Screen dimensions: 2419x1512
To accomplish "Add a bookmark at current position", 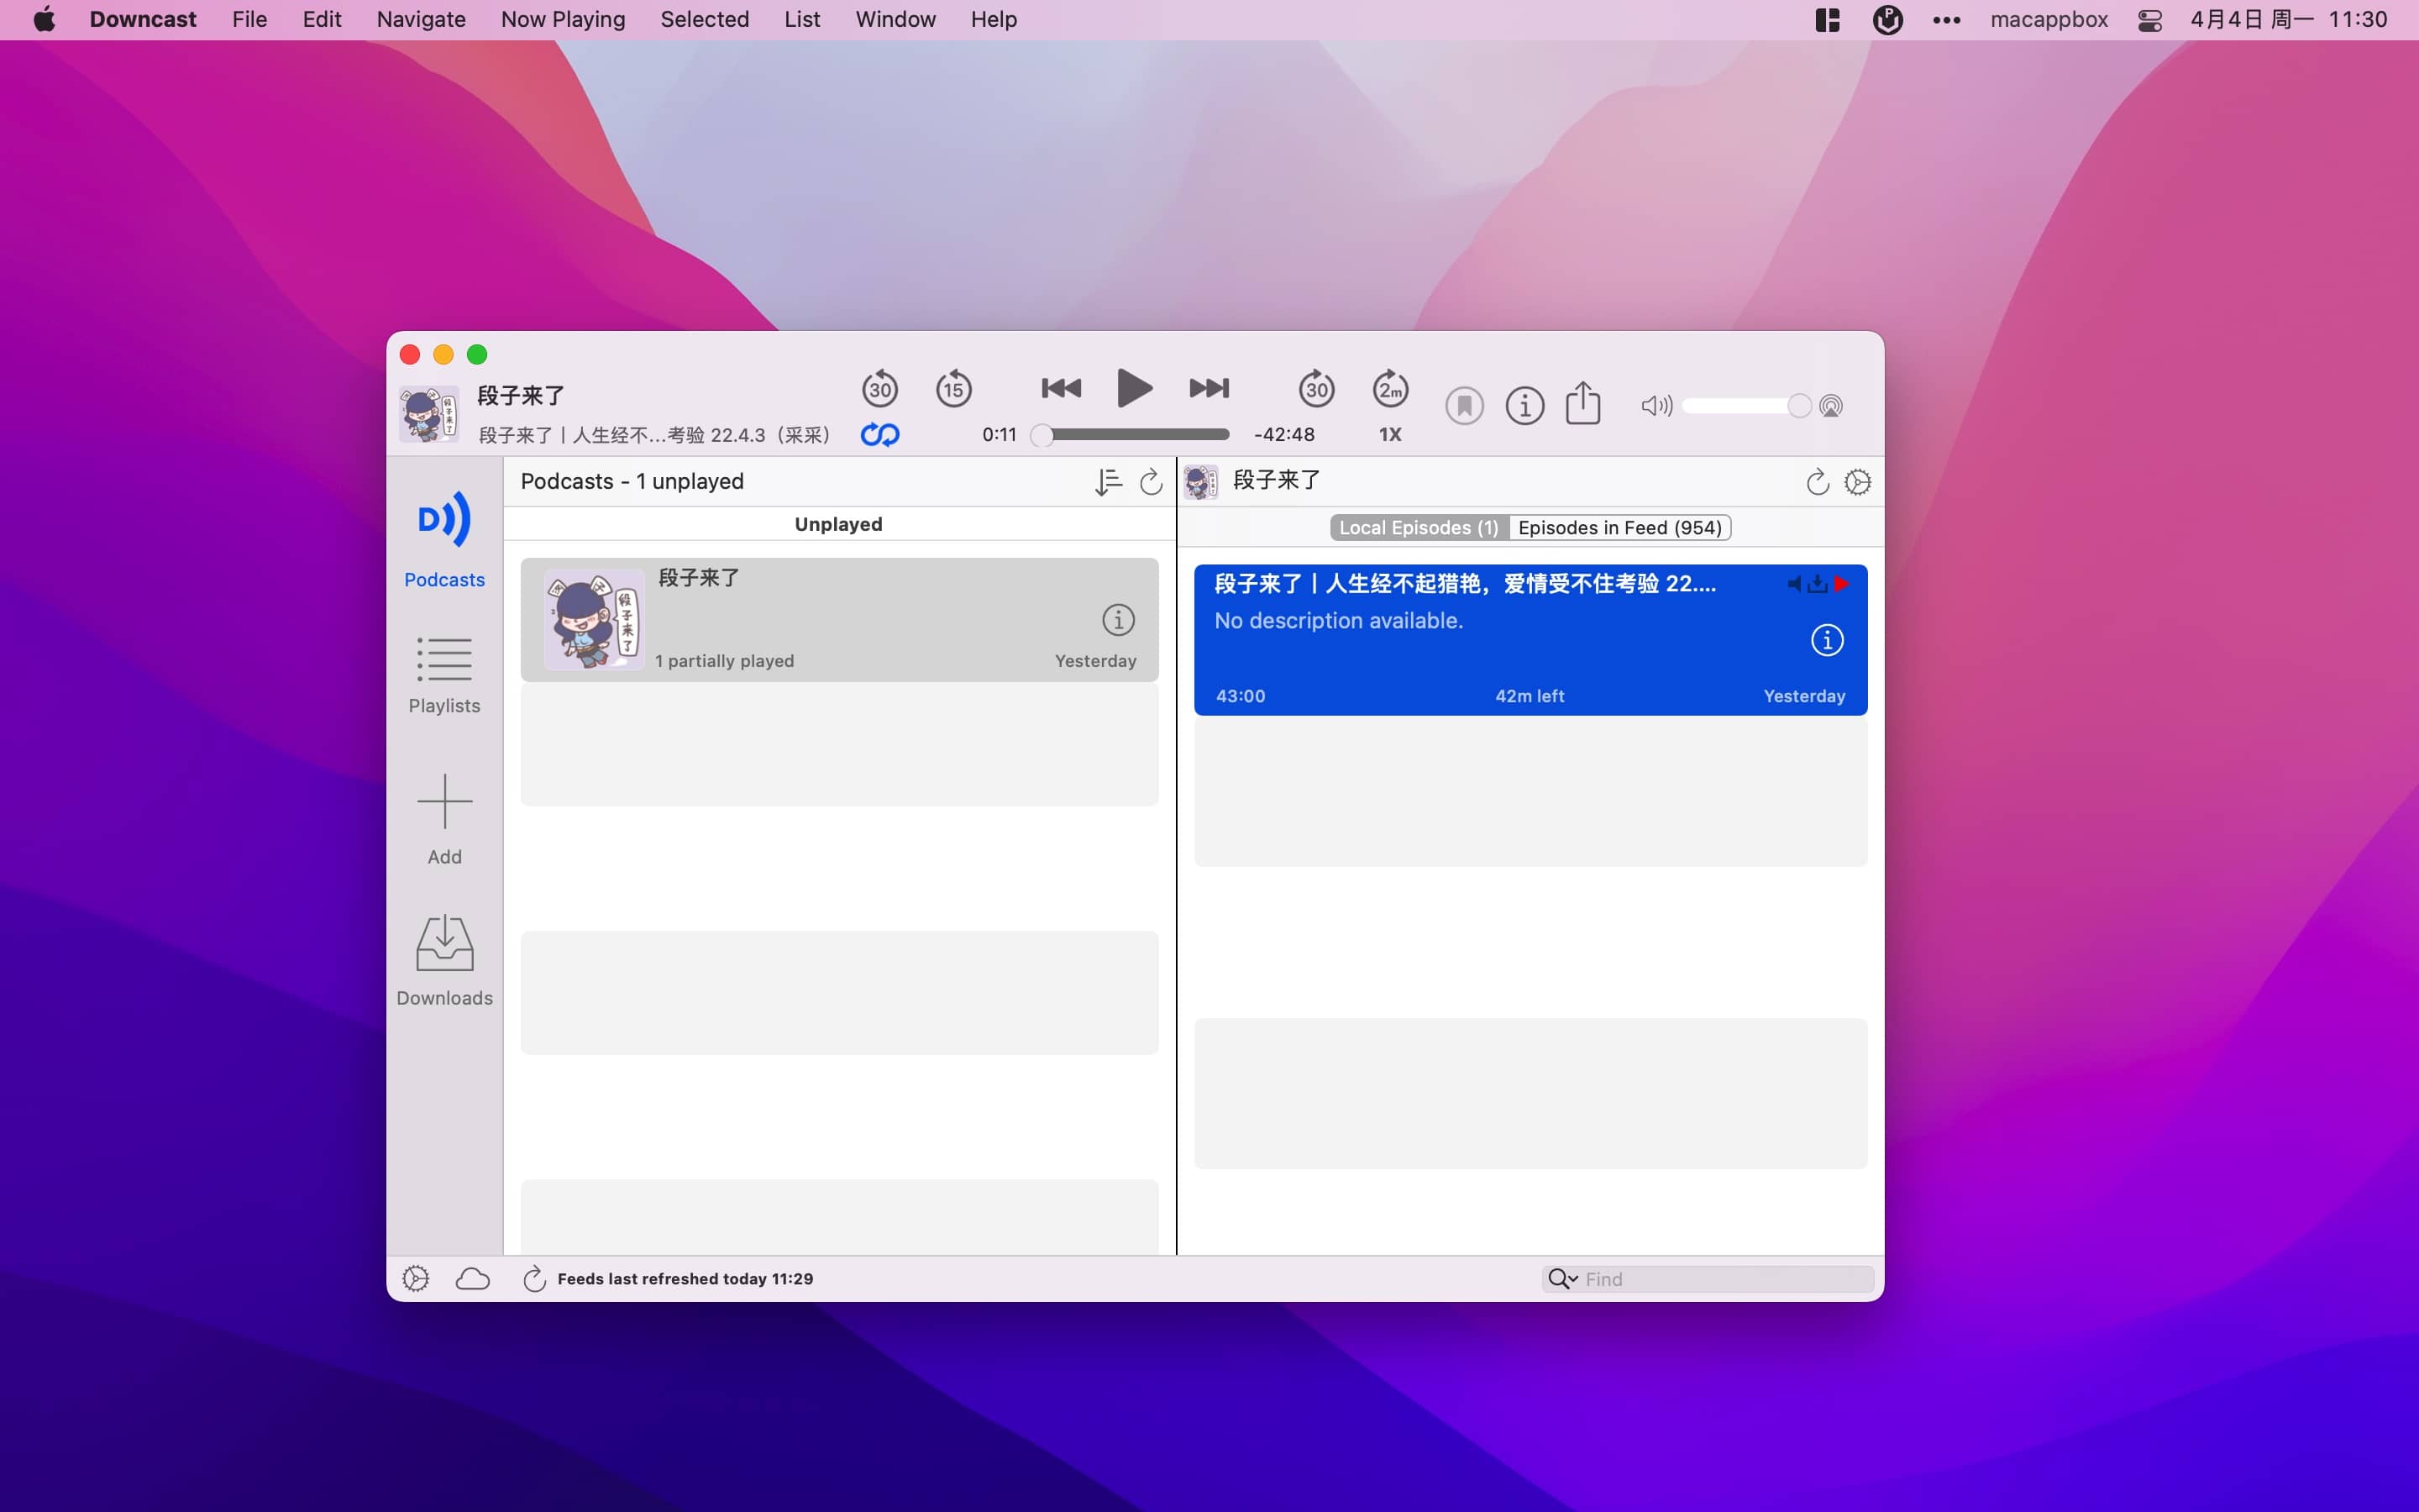I will pyautogui.click(x=1464, y=406).
